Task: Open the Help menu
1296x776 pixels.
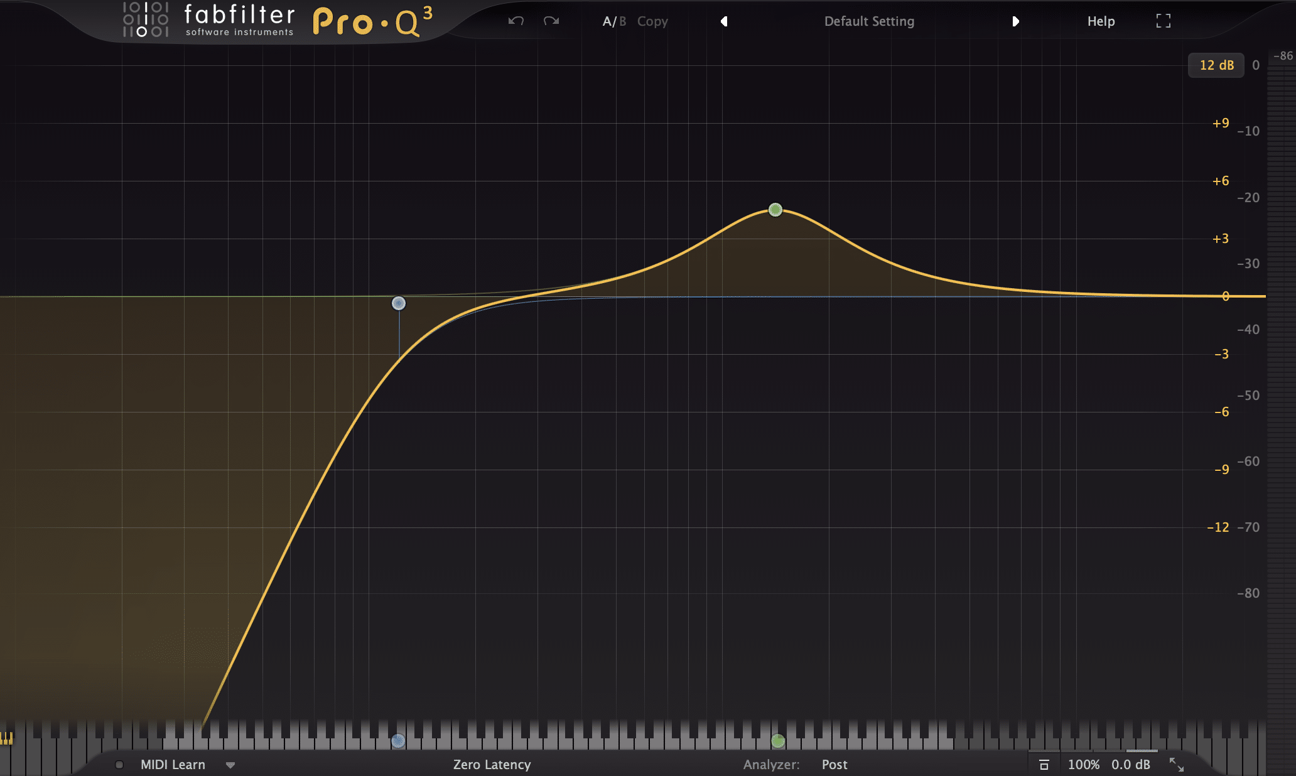Action: pos(1101,21)
